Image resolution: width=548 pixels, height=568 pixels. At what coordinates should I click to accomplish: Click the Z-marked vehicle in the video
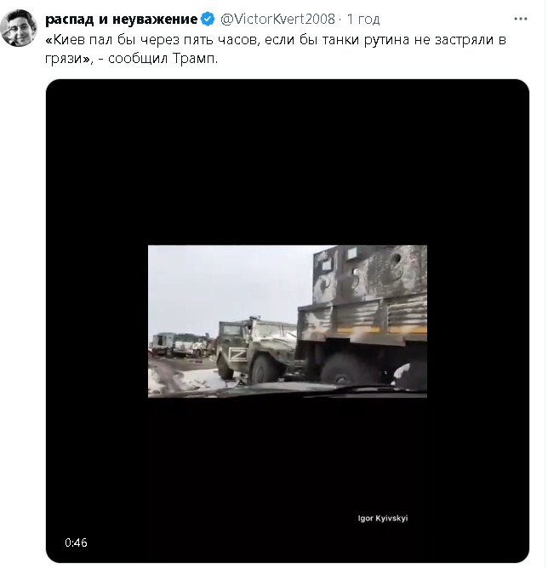tap(251, 347)
